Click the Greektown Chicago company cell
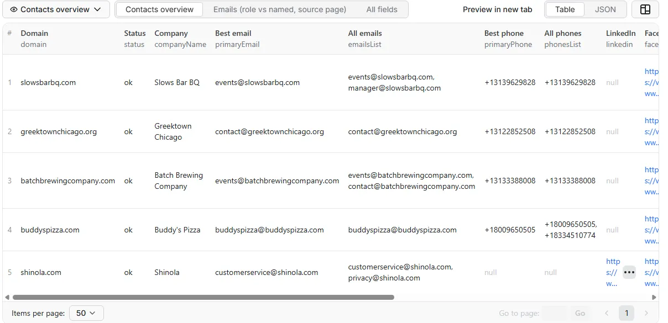Image resolution: width=668 pixels, height=323 pixels. pyautogui.click(x=173, y=131)
